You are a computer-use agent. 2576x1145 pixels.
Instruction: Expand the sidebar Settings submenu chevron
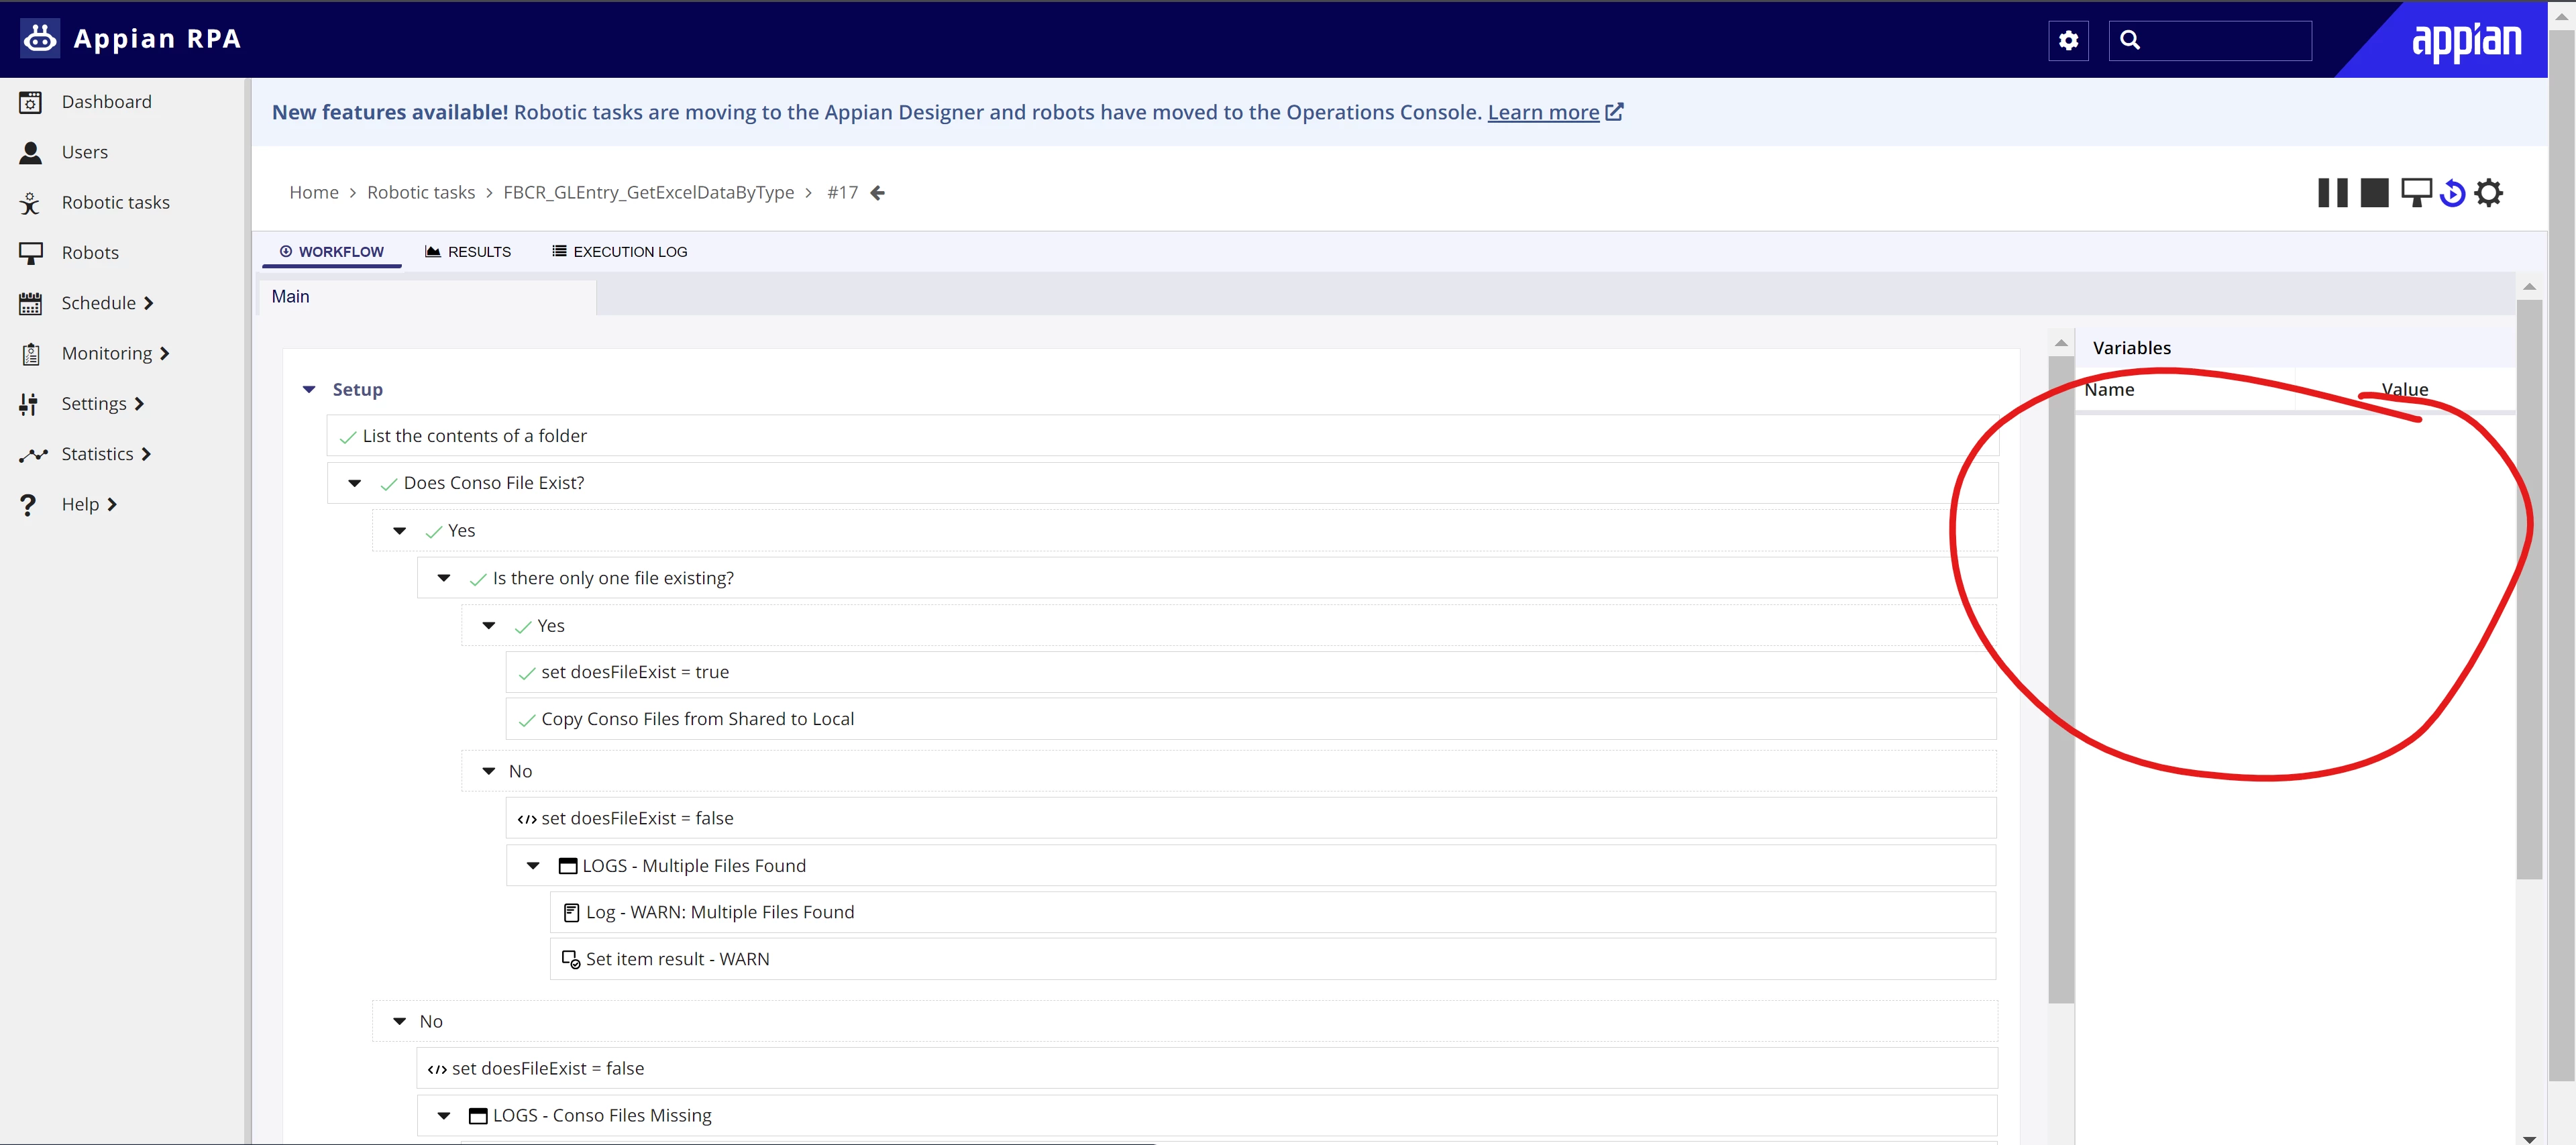(x=139, y=404)
